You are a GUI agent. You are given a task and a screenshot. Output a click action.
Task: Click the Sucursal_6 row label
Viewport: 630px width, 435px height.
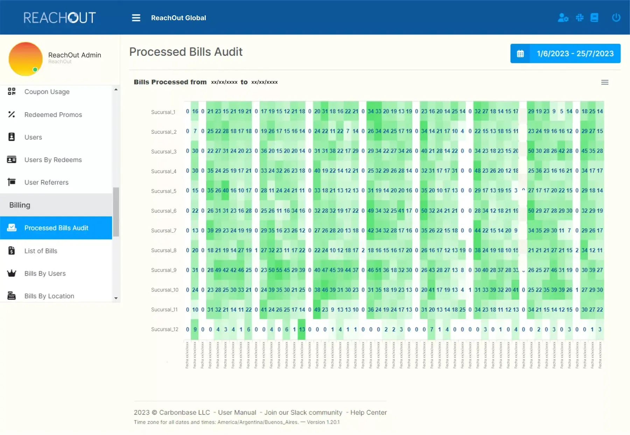(163, 211)
